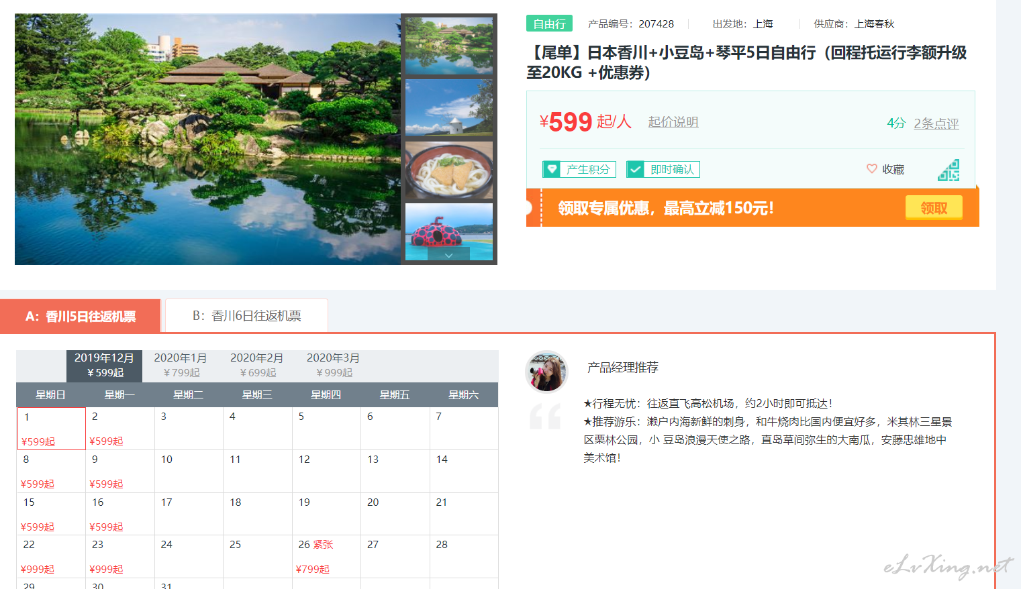Click the product title 【尾单】日本香川+小豆岛
The height and width of the screenshot is (589, 1021).
(746, 62)
